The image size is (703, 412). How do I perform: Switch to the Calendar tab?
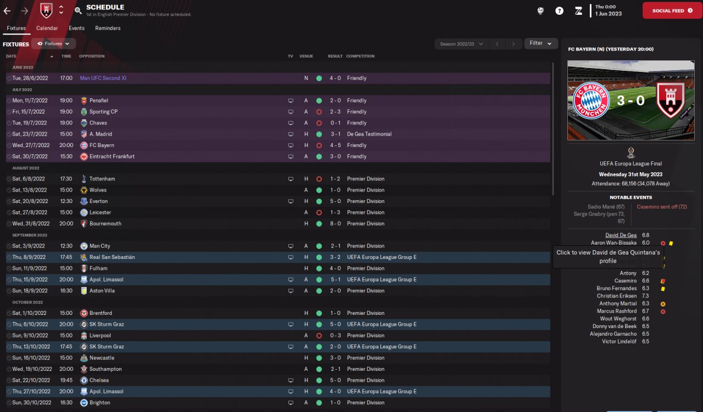[x=47, y=28]
